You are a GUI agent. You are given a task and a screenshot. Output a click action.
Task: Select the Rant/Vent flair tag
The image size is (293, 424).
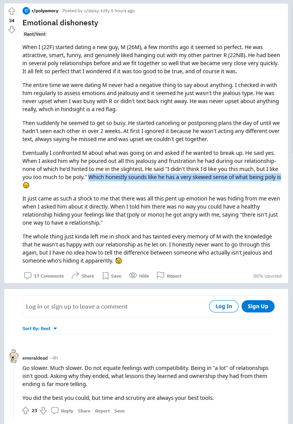(35, 34)
